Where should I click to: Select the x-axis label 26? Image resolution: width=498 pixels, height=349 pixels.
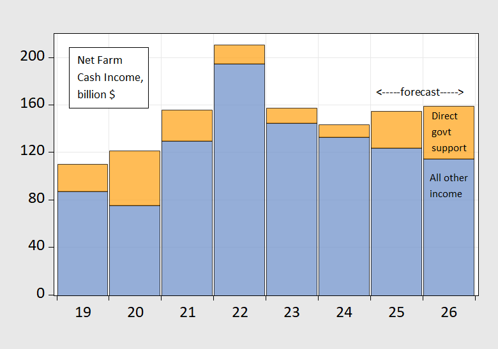[x=449, y=312]
